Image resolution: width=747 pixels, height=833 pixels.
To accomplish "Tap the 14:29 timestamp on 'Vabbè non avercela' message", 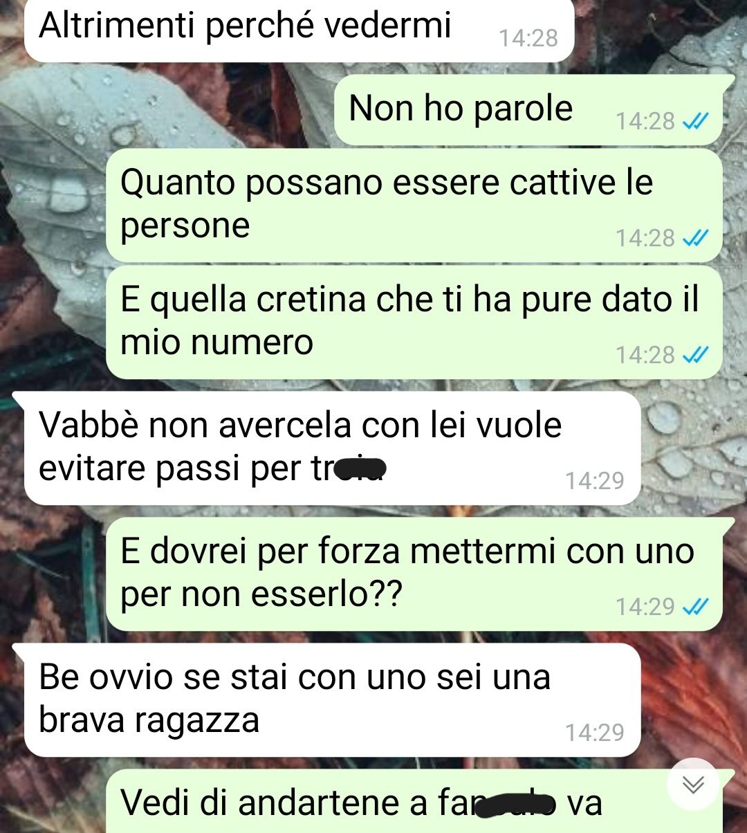I will coord(595,480).
